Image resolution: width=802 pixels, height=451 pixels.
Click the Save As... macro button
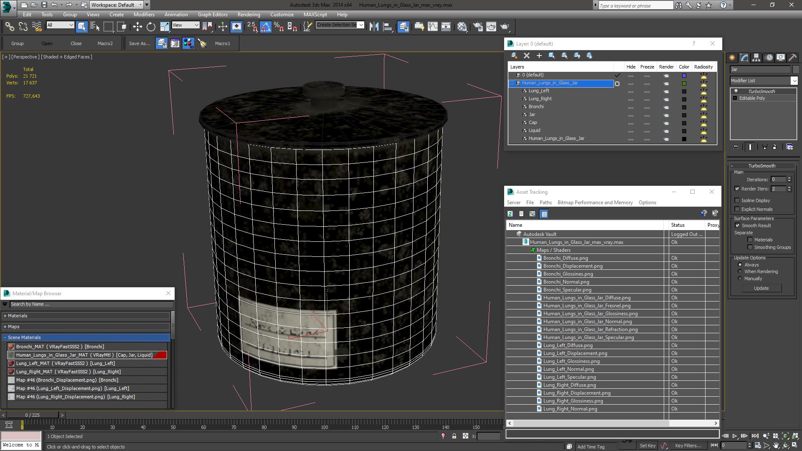(x=140, y=43)
